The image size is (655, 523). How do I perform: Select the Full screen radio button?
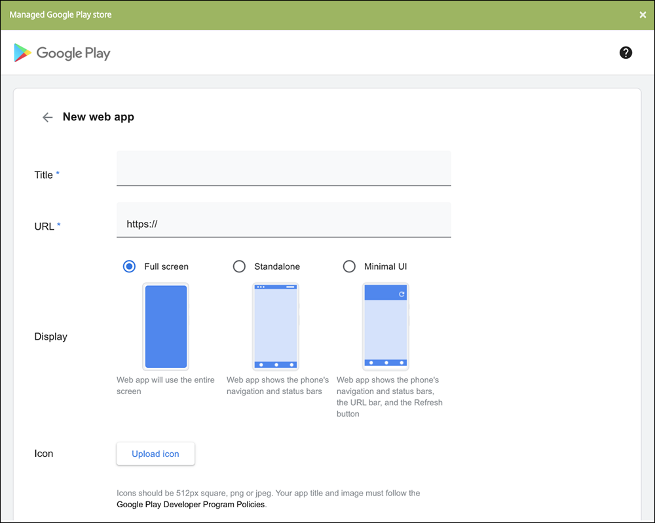pos(130,266)
